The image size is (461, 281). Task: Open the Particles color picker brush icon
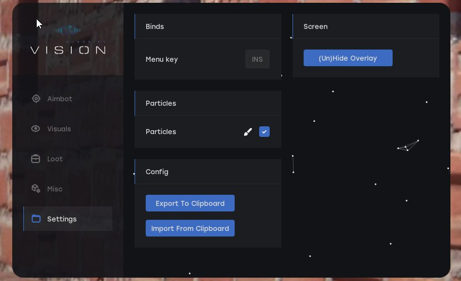(248, 132)
